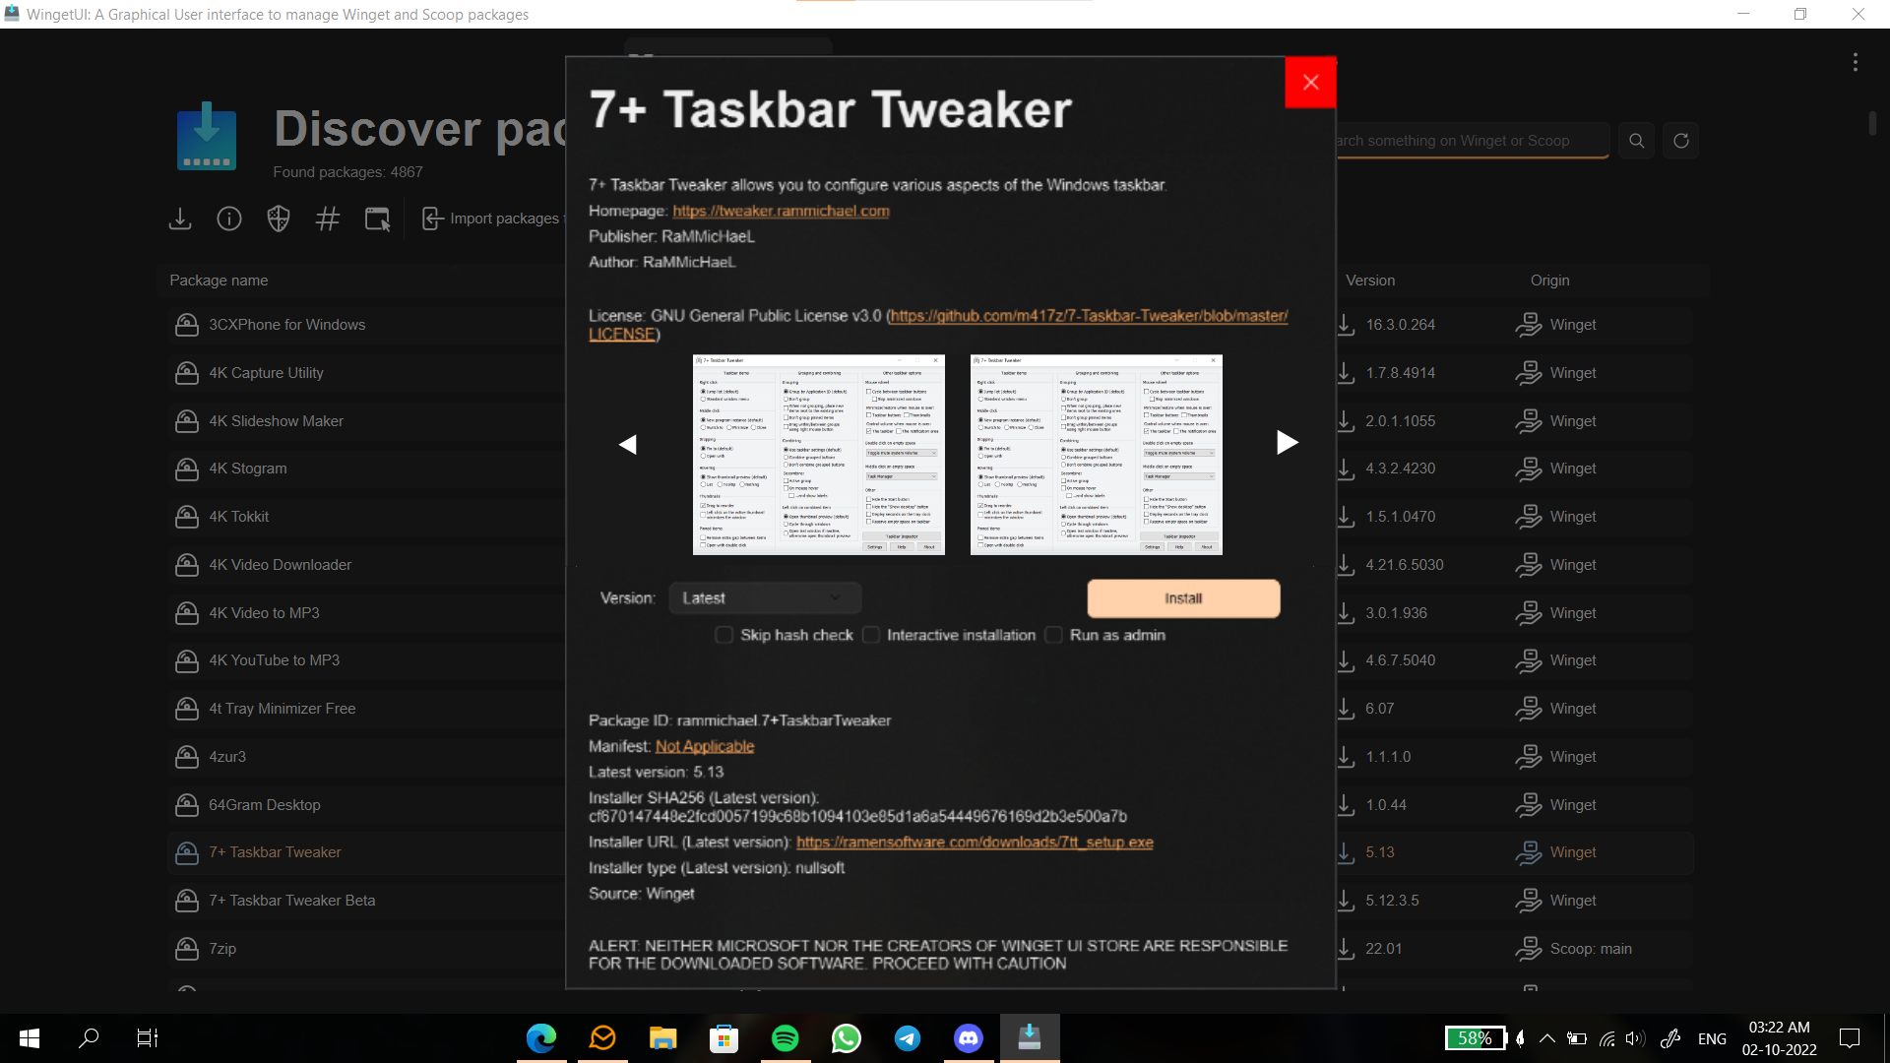Enable the Skip hash check checkbox

pos(724,635)
